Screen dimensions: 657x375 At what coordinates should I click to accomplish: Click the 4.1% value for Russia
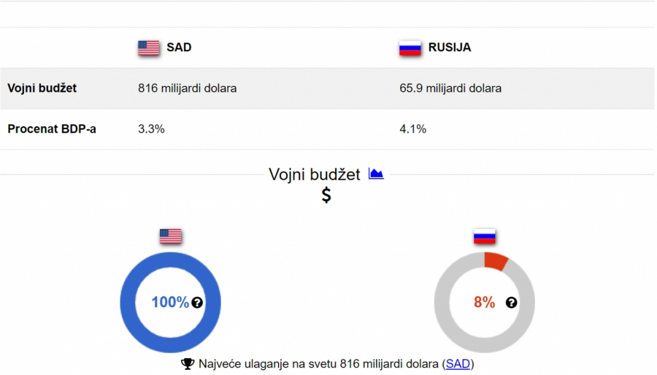pos(412,129)
